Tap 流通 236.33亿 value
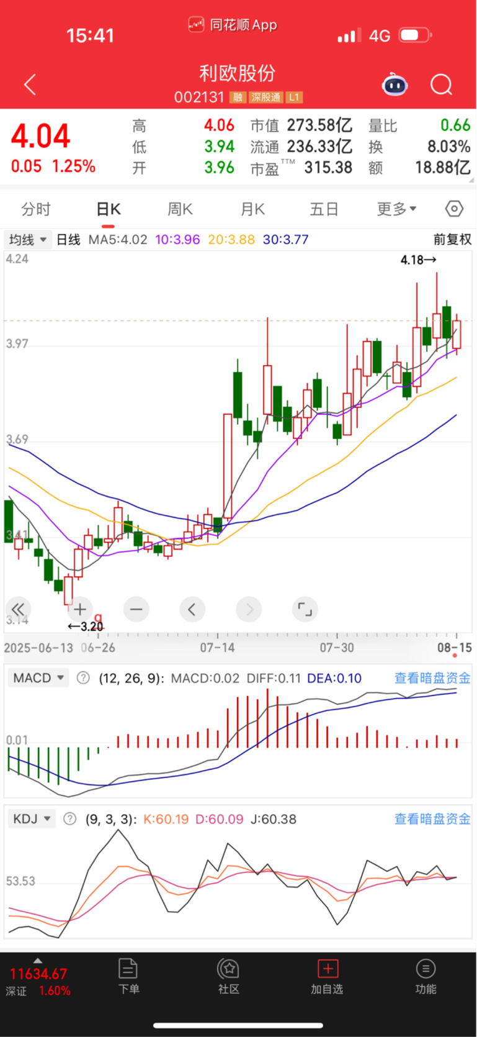477x1037 pixels. pyautogui.click(x=319, y=147)
